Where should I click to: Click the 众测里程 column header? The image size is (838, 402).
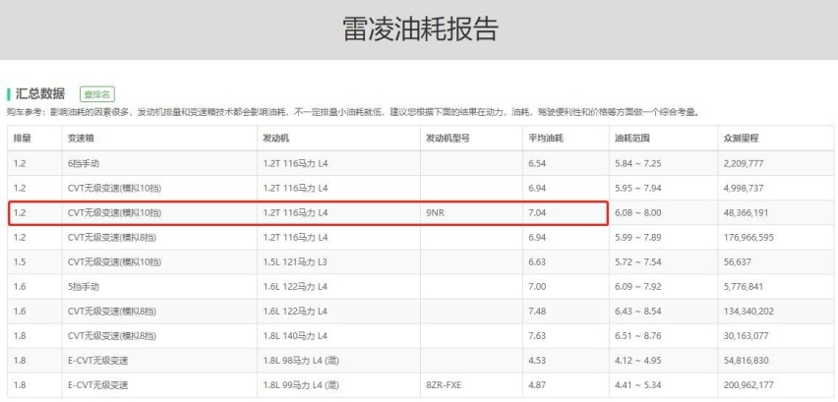coord(741,139)
